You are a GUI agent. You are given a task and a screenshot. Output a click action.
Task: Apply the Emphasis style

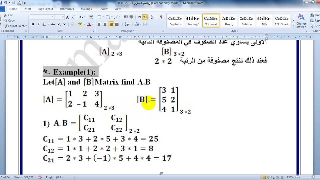(x=175, y=20)
